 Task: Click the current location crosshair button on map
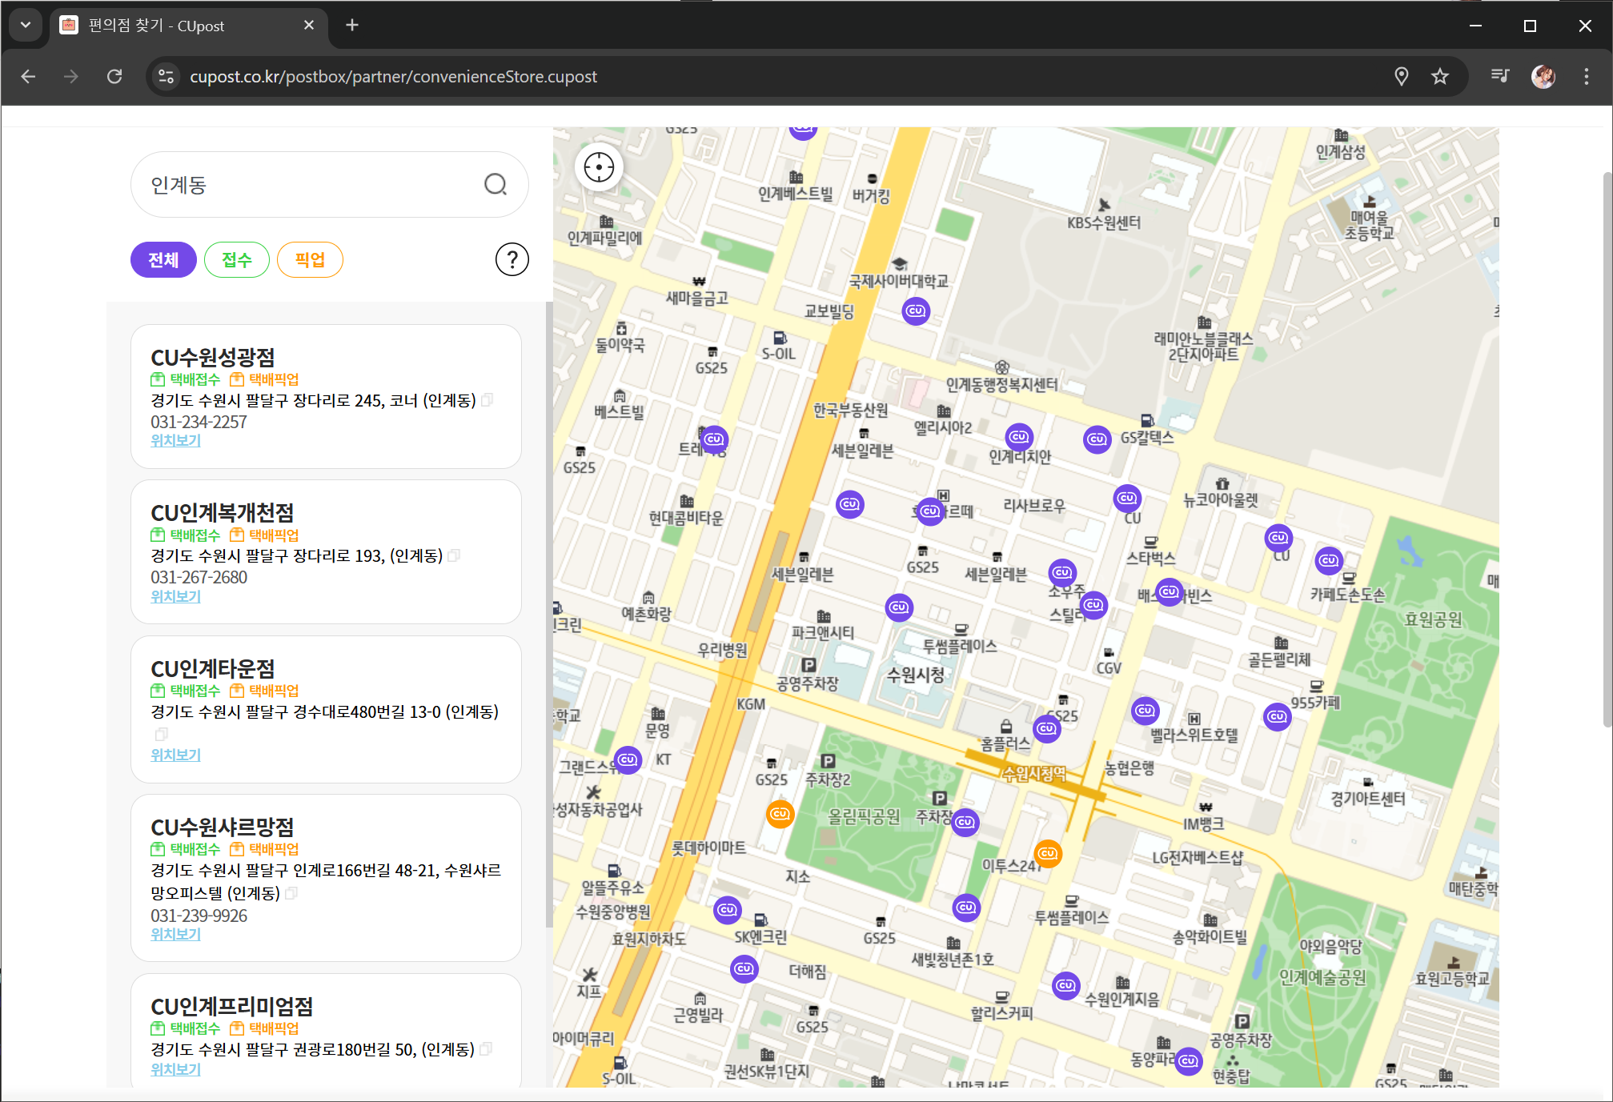click(x=599, y=167)
